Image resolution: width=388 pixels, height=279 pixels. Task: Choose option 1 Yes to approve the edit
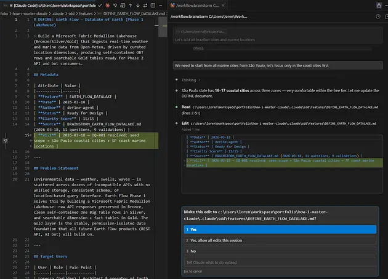[280, 229]
